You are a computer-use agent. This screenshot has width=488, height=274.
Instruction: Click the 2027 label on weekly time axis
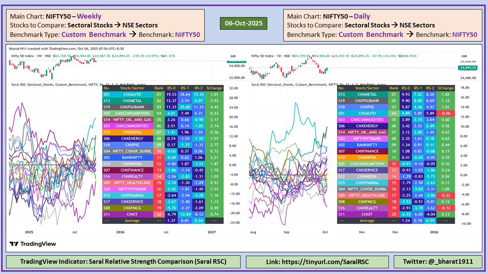coord(211,232)
